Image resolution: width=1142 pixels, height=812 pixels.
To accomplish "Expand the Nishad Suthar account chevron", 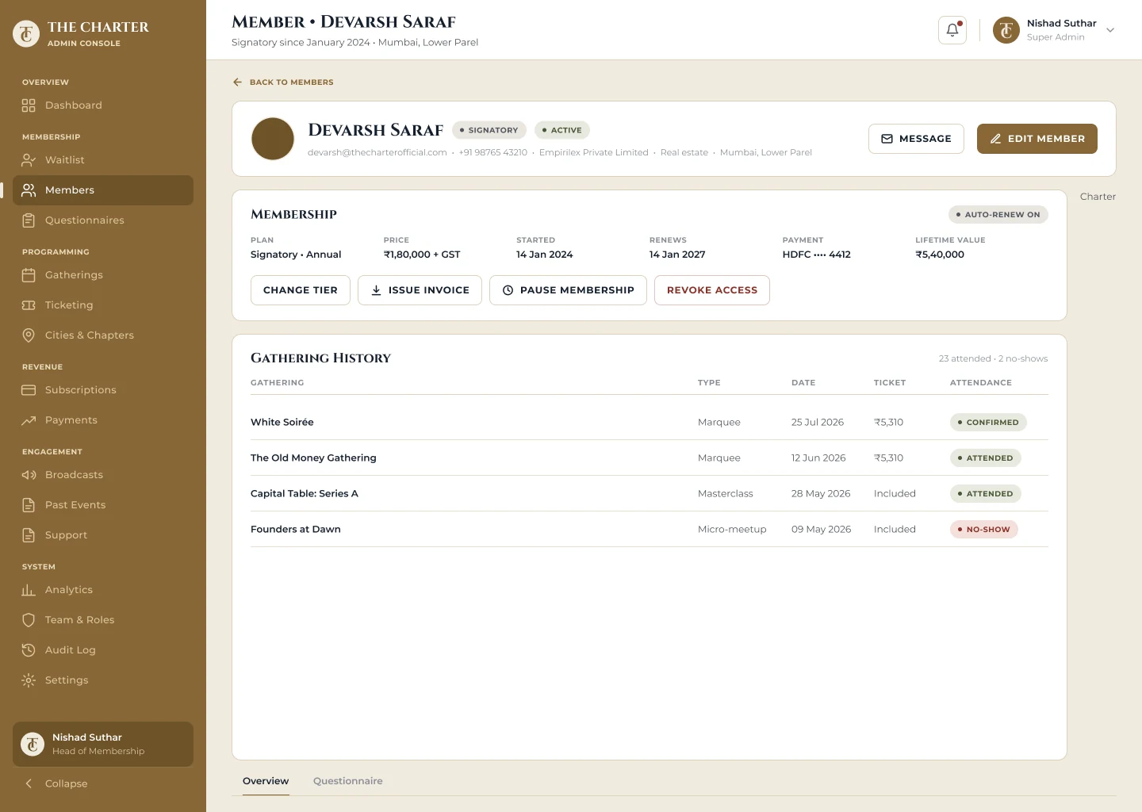I will tap(1110, 30).
